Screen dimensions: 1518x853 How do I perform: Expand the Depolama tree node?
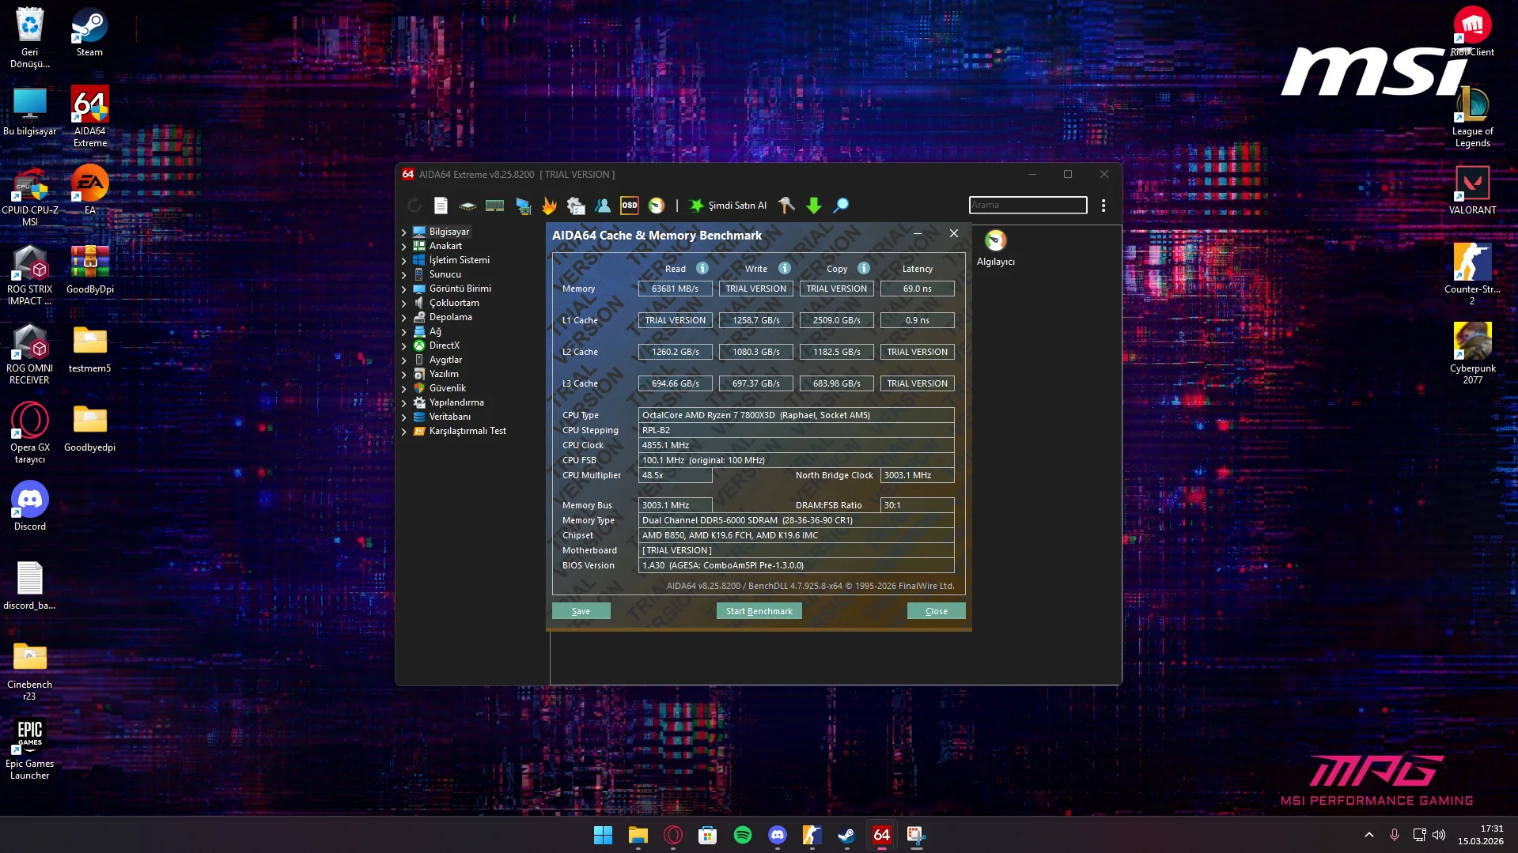click(x=403, y=318)
